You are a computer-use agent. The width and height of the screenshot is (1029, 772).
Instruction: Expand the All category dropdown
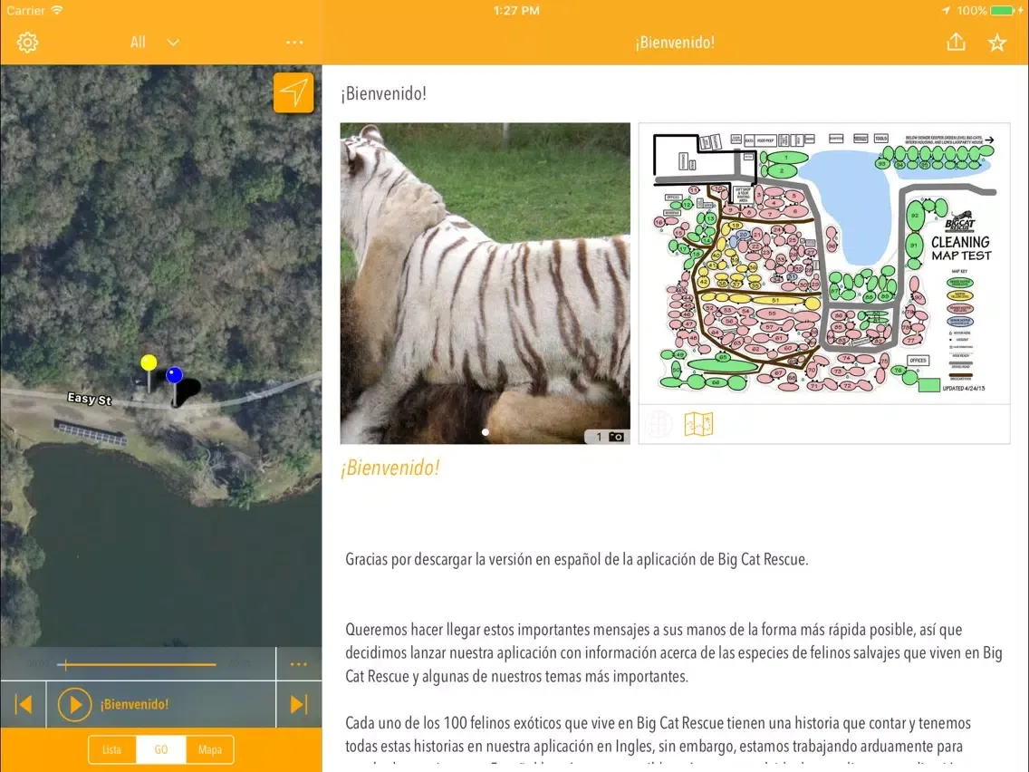tap(155, 43)
